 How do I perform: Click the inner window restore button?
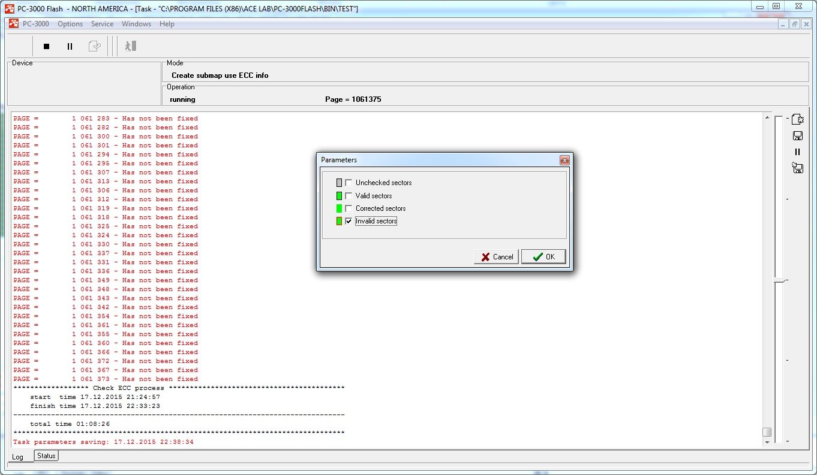click(x=794, y=24)
